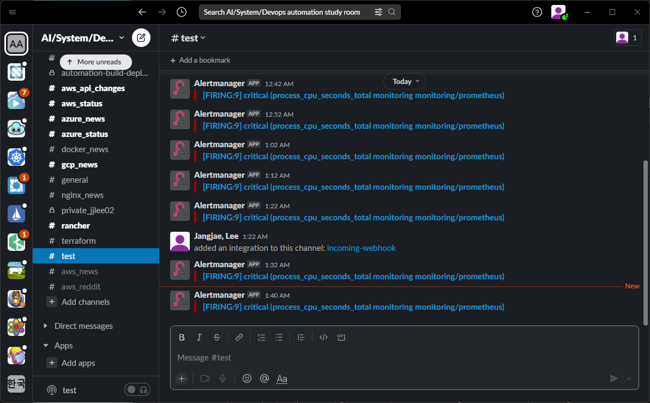
Task: Open the general channel
Action: [75, 180]
